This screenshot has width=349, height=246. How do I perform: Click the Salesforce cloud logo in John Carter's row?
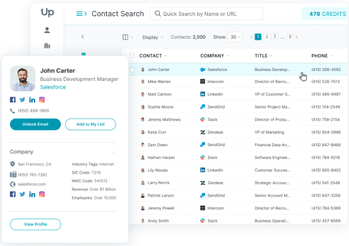[x=203, y=69]
